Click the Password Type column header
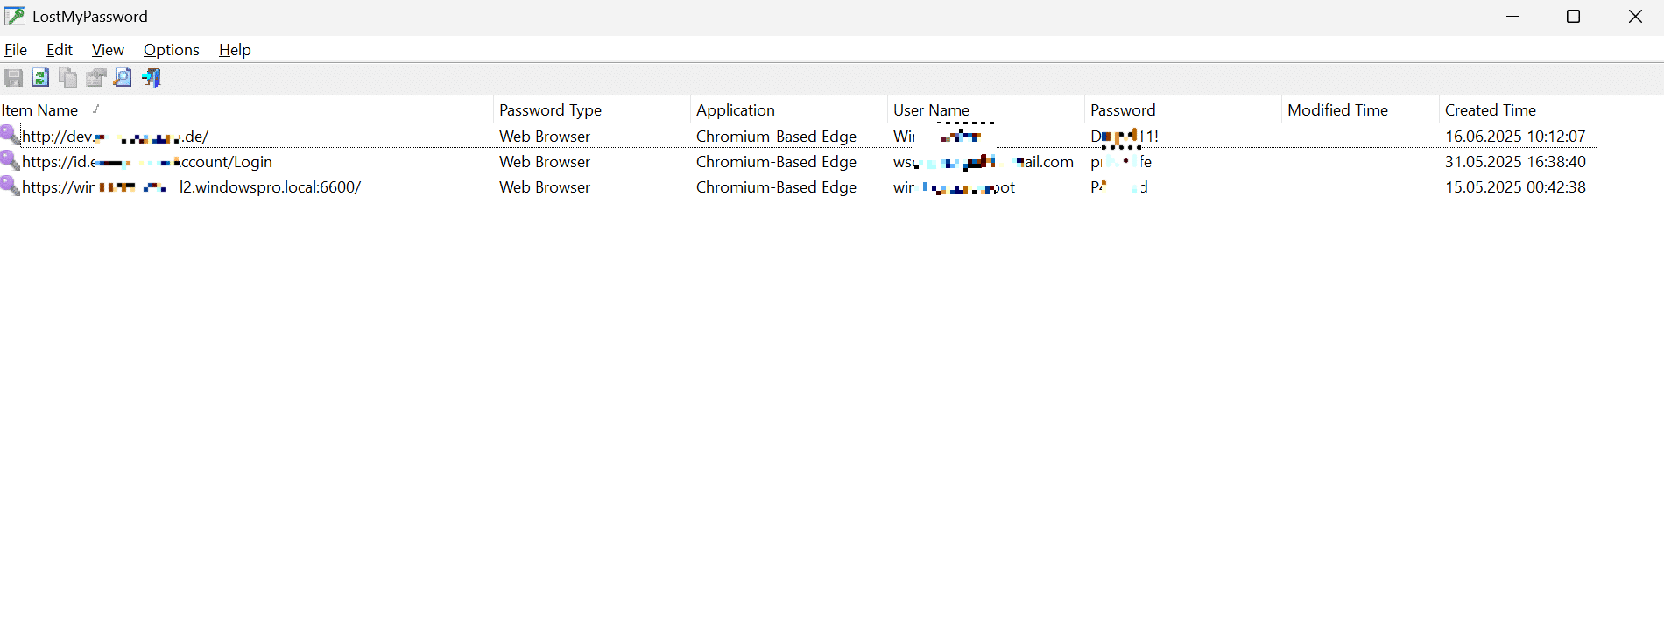 [x=550, y=110]
